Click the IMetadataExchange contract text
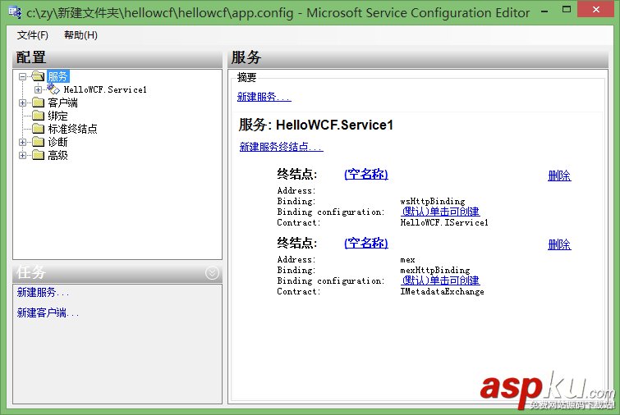This screenshot has width=620, height=415. (442, 291)
